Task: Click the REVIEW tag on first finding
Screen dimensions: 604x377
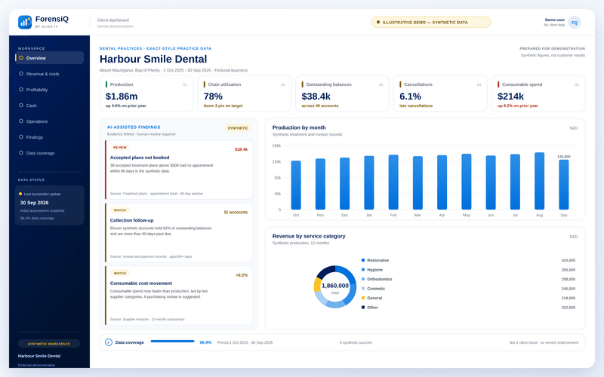Action: pyautogui.click(x=120, y=147)
